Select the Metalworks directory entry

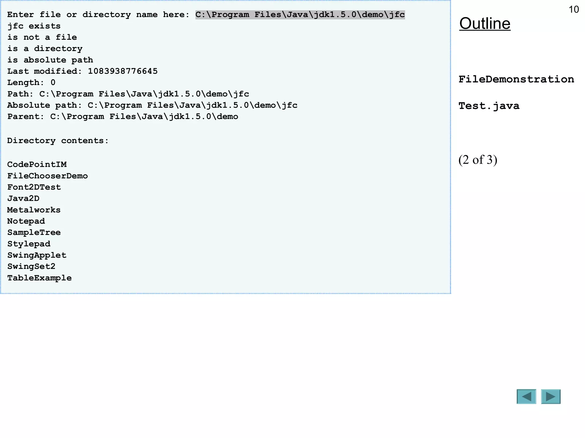tap(34, 210)
